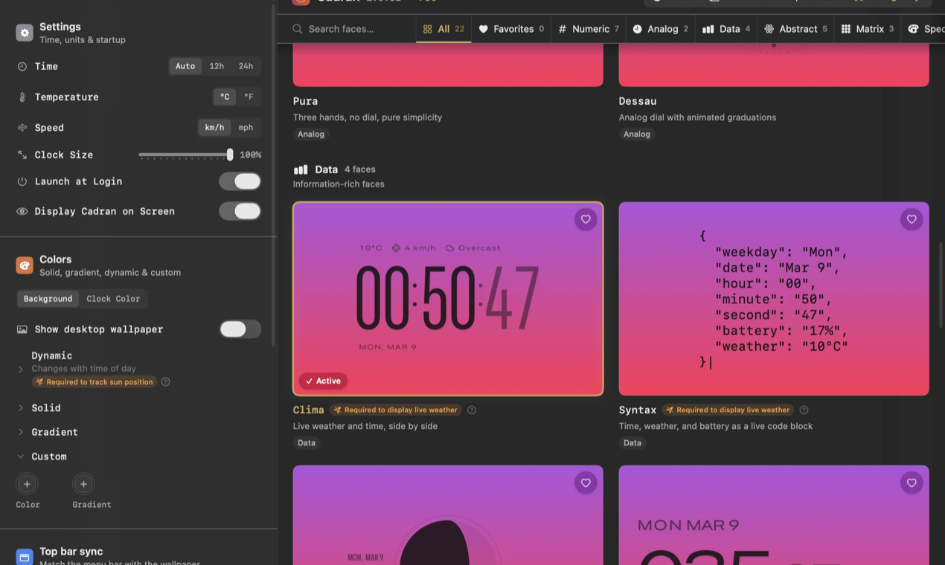Add a custom Gradient with the plus icon
Screen dimensions: 945x565
click(83, 484)
